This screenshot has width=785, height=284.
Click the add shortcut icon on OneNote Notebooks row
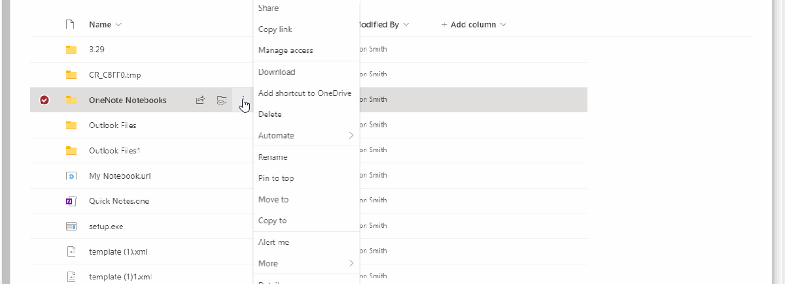coord(222,100)
